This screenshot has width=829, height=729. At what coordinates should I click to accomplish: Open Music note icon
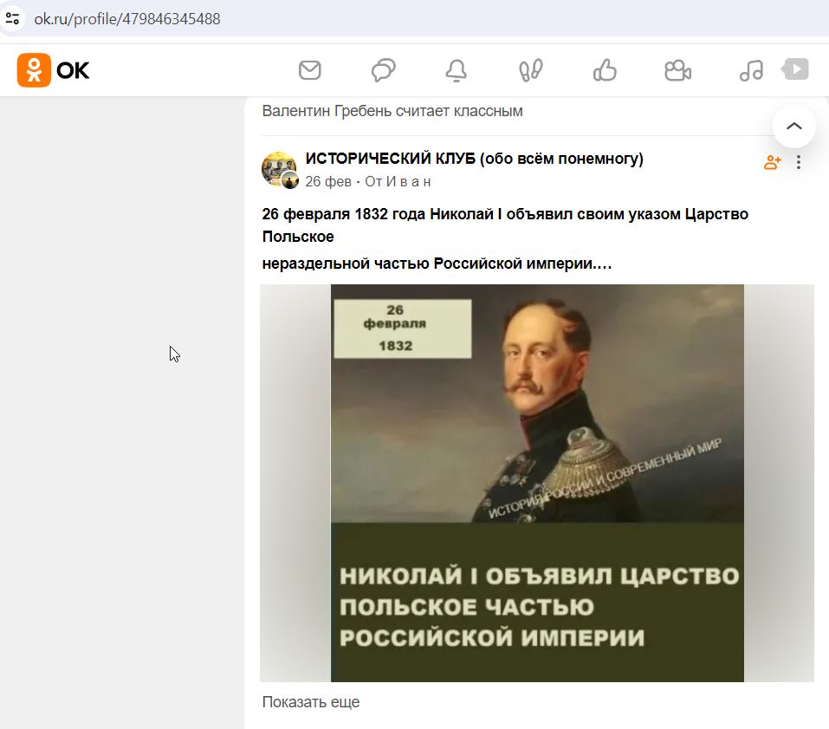[751, 70]
